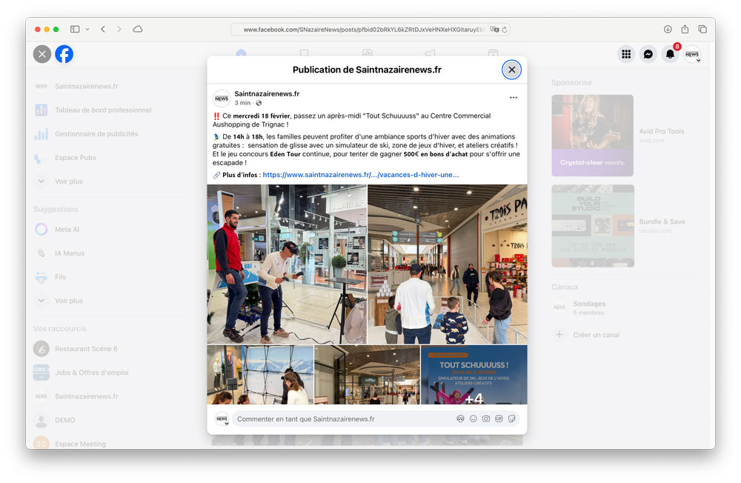Open the saintnazairenews.fr article link
The image size is (741, 483).
click(360, 175)
